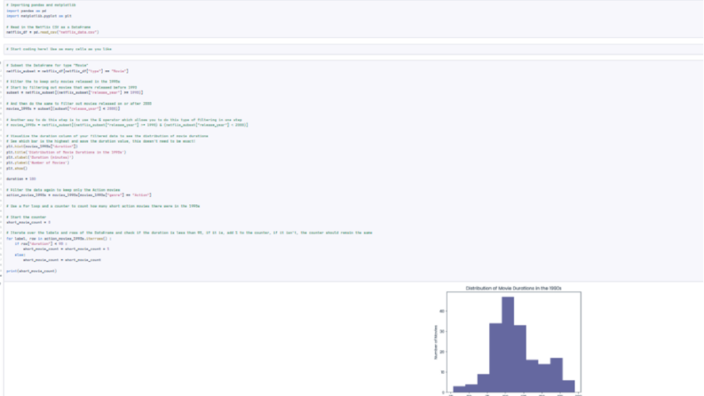Click the line 'movies_1990s = subset[...< 2000]'

pyautogui.click(x=63, y=108)
